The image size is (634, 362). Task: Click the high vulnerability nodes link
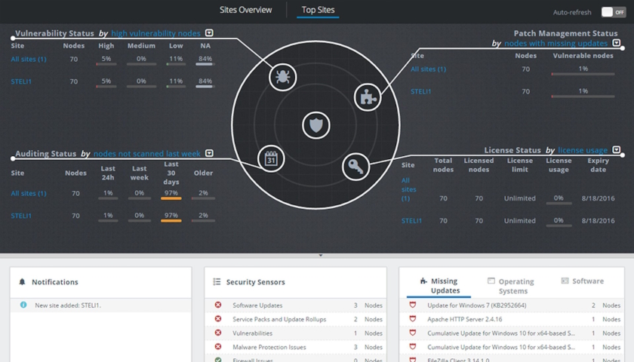(x=155, y=33)
